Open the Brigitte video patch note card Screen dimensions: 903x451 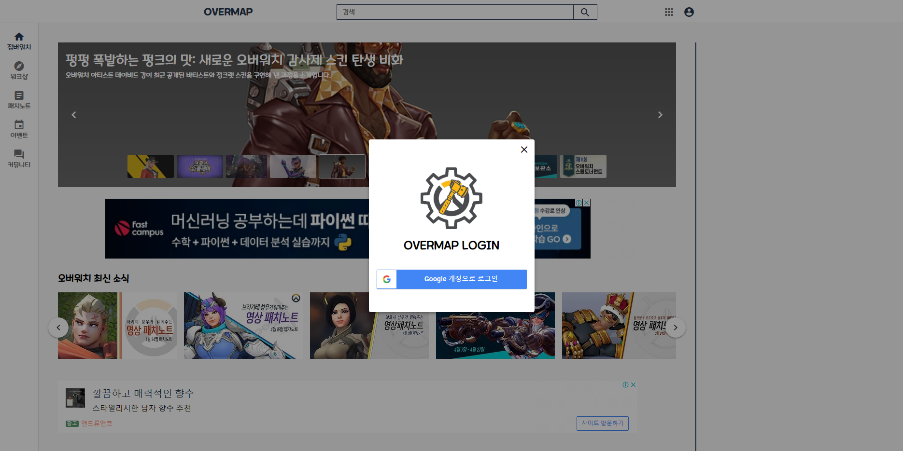tap(243, 326)
